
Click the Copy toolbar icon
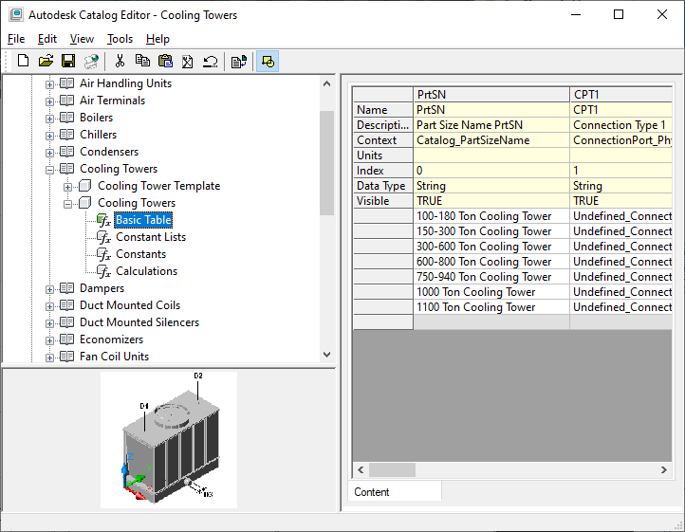[x=142, y=61]
